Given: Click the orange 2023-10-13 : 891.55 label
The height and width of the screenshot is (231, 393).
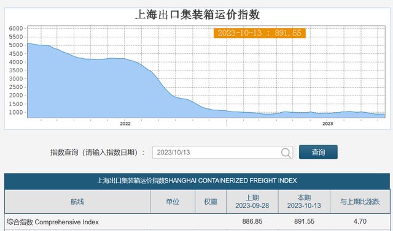Looking at the screenshot, I should tap(259, 33).
